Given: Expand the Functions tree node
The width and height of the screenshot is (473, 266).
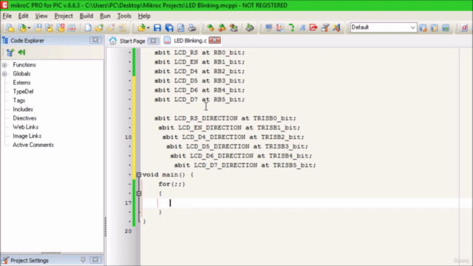Looking at the screenshot, I should (4, 65).
